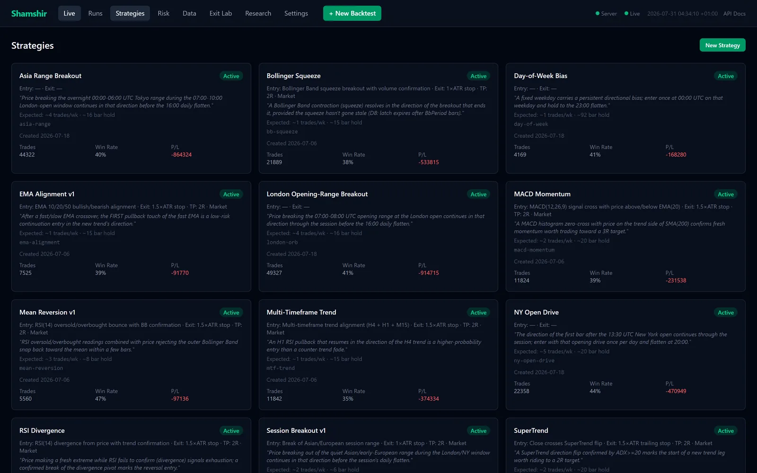Open the Asia Range Breakout strategy title
This screenshot has width=757, height=473.
click(50, 76)
